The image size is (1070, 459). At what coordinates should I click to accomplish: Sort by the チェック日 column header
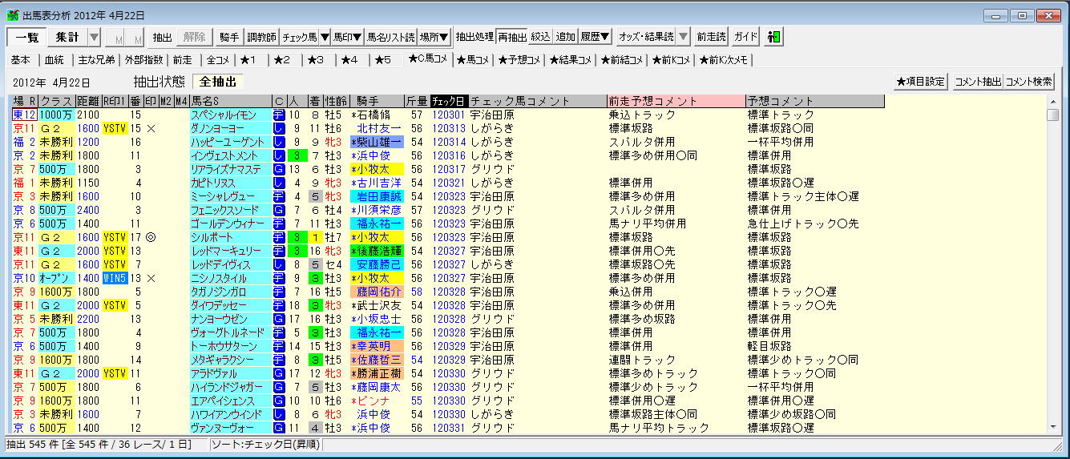coord(448,101)
